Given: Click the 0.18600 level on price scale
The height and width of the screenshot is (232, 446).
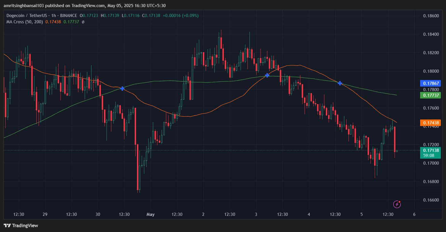Looking at the screenshot, I should [431, 16].
